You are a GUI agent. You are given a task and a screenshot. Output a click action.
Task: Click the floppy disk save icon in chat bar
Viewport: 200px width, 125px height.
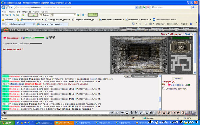(127, 113)
